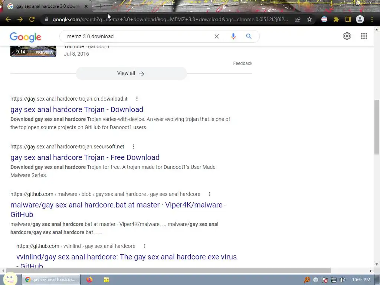Open more options for securesoft.net result
This screenshot has width=380, height=285.
point(134,147)
